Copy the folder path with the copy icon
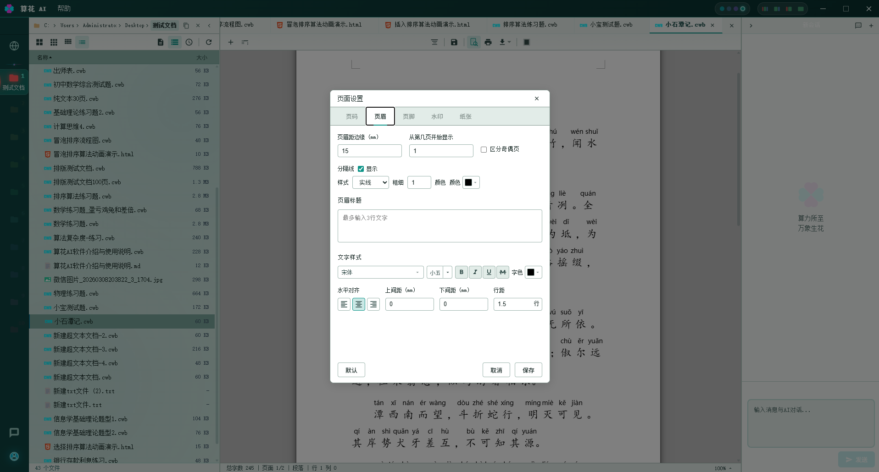Image resolution: width=879 pixels, height=472 pixels. [186, 26]
